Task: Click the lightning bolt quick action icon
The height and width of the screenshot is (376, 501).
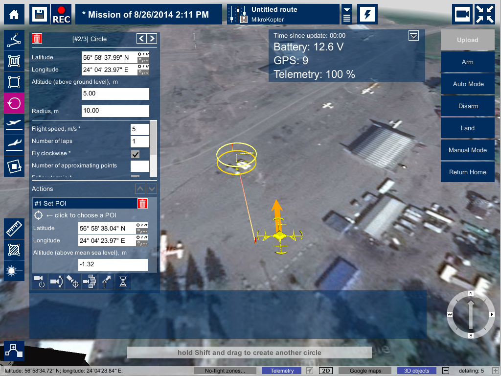Action: [367, 14]
